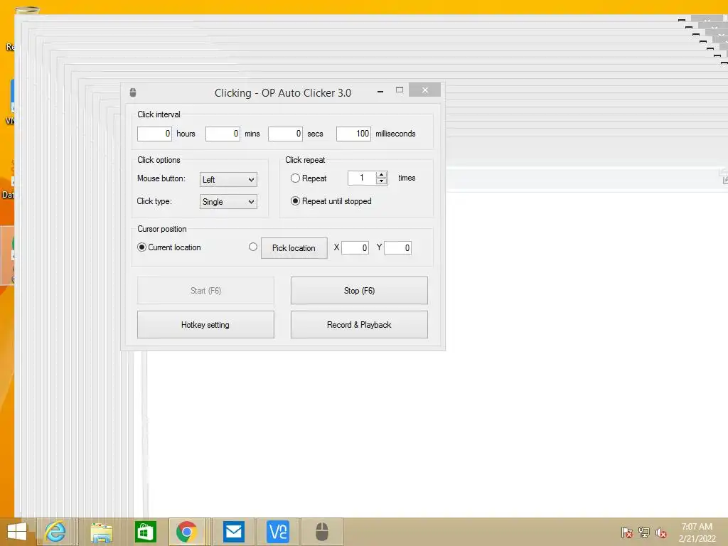The height and width of the screenshot is (546, 728).
Task: Open File Explorer in the taskbar
Action: coord(101,532)
